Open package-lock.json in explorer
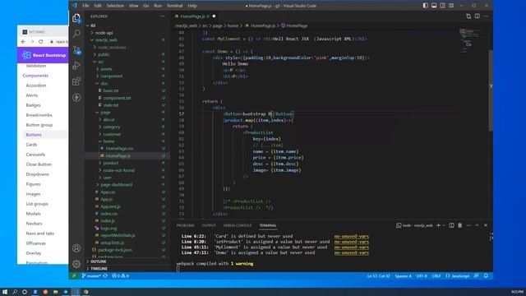 coord(115,250)
